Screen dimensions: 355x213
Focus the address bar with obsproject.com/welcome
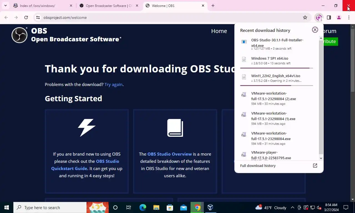[172, 17]
